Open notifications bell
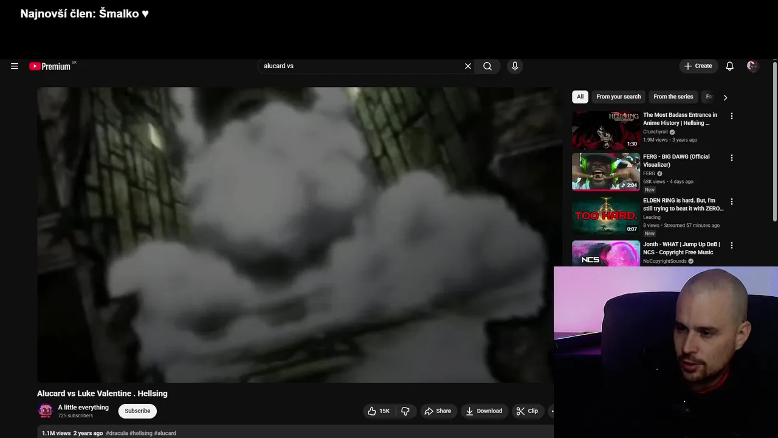The height and width of the screenshot is (438, 778). (x=729, y=66)
